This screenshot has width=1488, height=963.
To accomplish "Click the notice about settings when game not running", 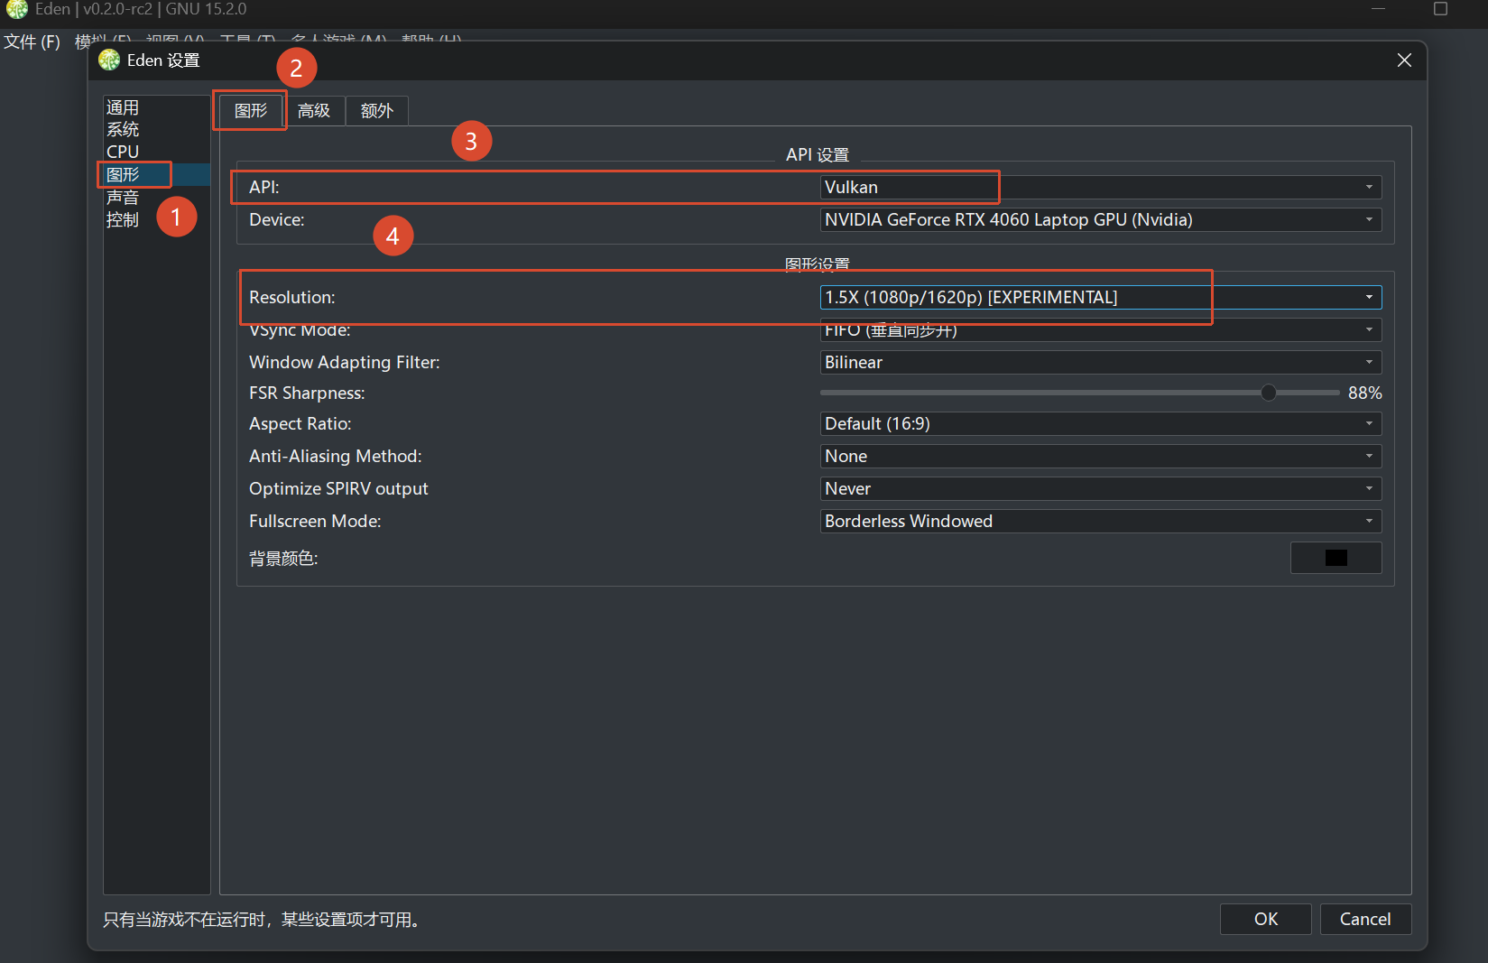I will pyautogui.click(x=262, y=919).
